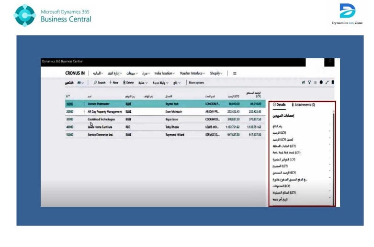Open vendor number 40000
Image resolution: width=374 pixels, height=247 pixels.
(x=69, y=127)
